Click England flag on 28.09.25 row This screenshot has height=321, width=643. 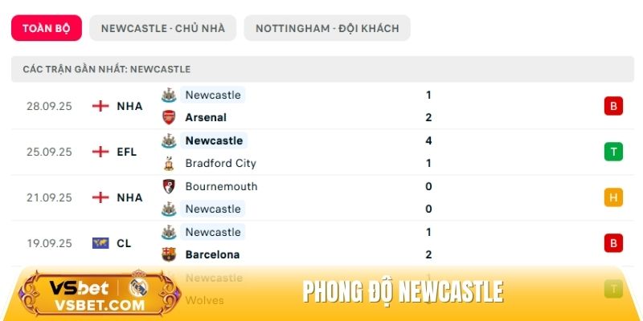pyautogui.click(x=100, y=106)
